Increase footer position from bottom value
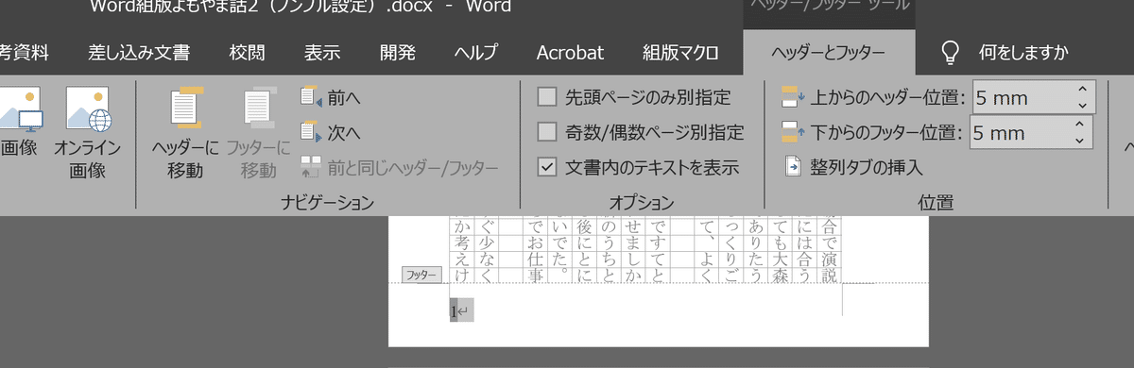This screenshot has width=1134, height=368. pos(1080,125)
